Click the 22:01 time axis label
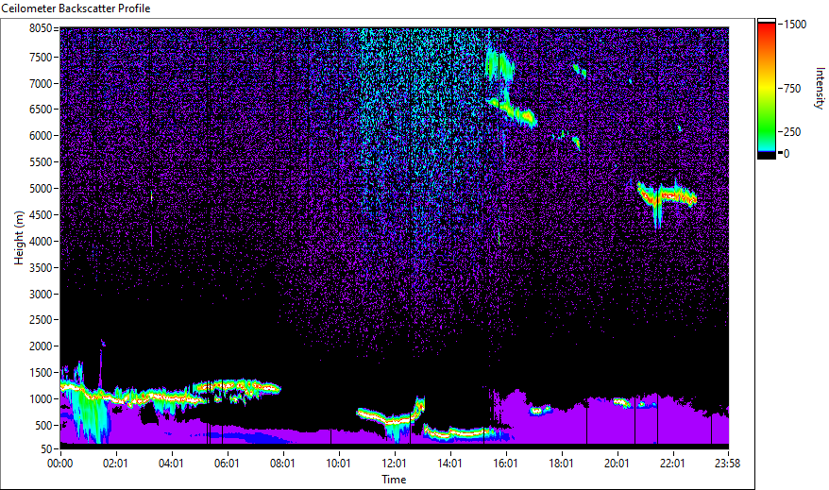Viewport: 829px width, 490px height. pos(672,464)
